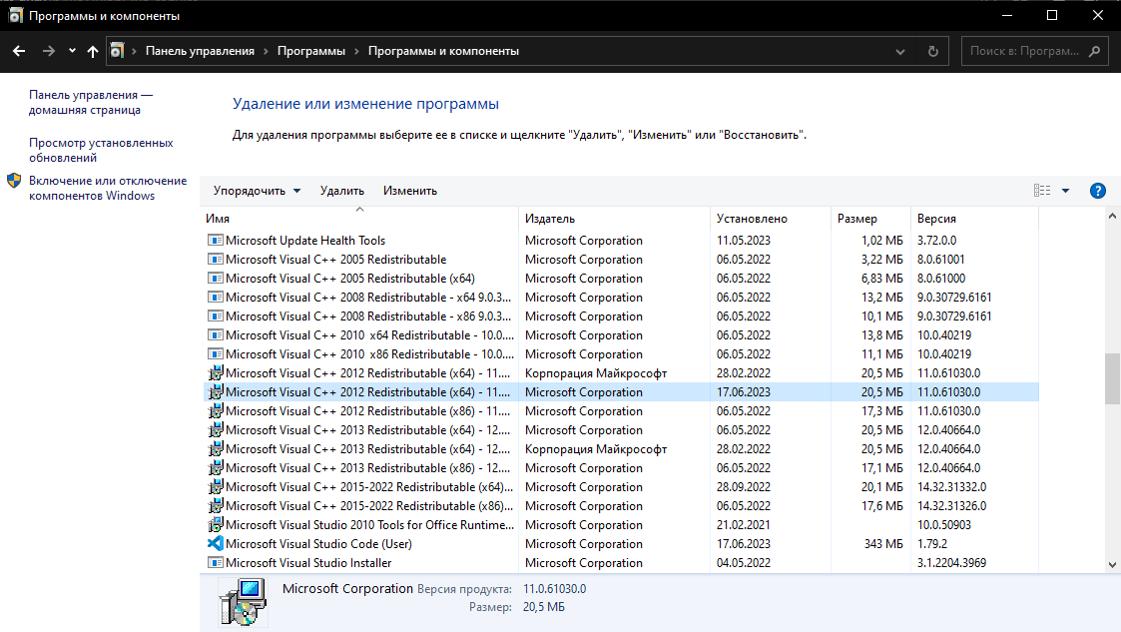Change view with the view icon
Viewport: 1121px width, 632px height.
tap(1042, 190)
